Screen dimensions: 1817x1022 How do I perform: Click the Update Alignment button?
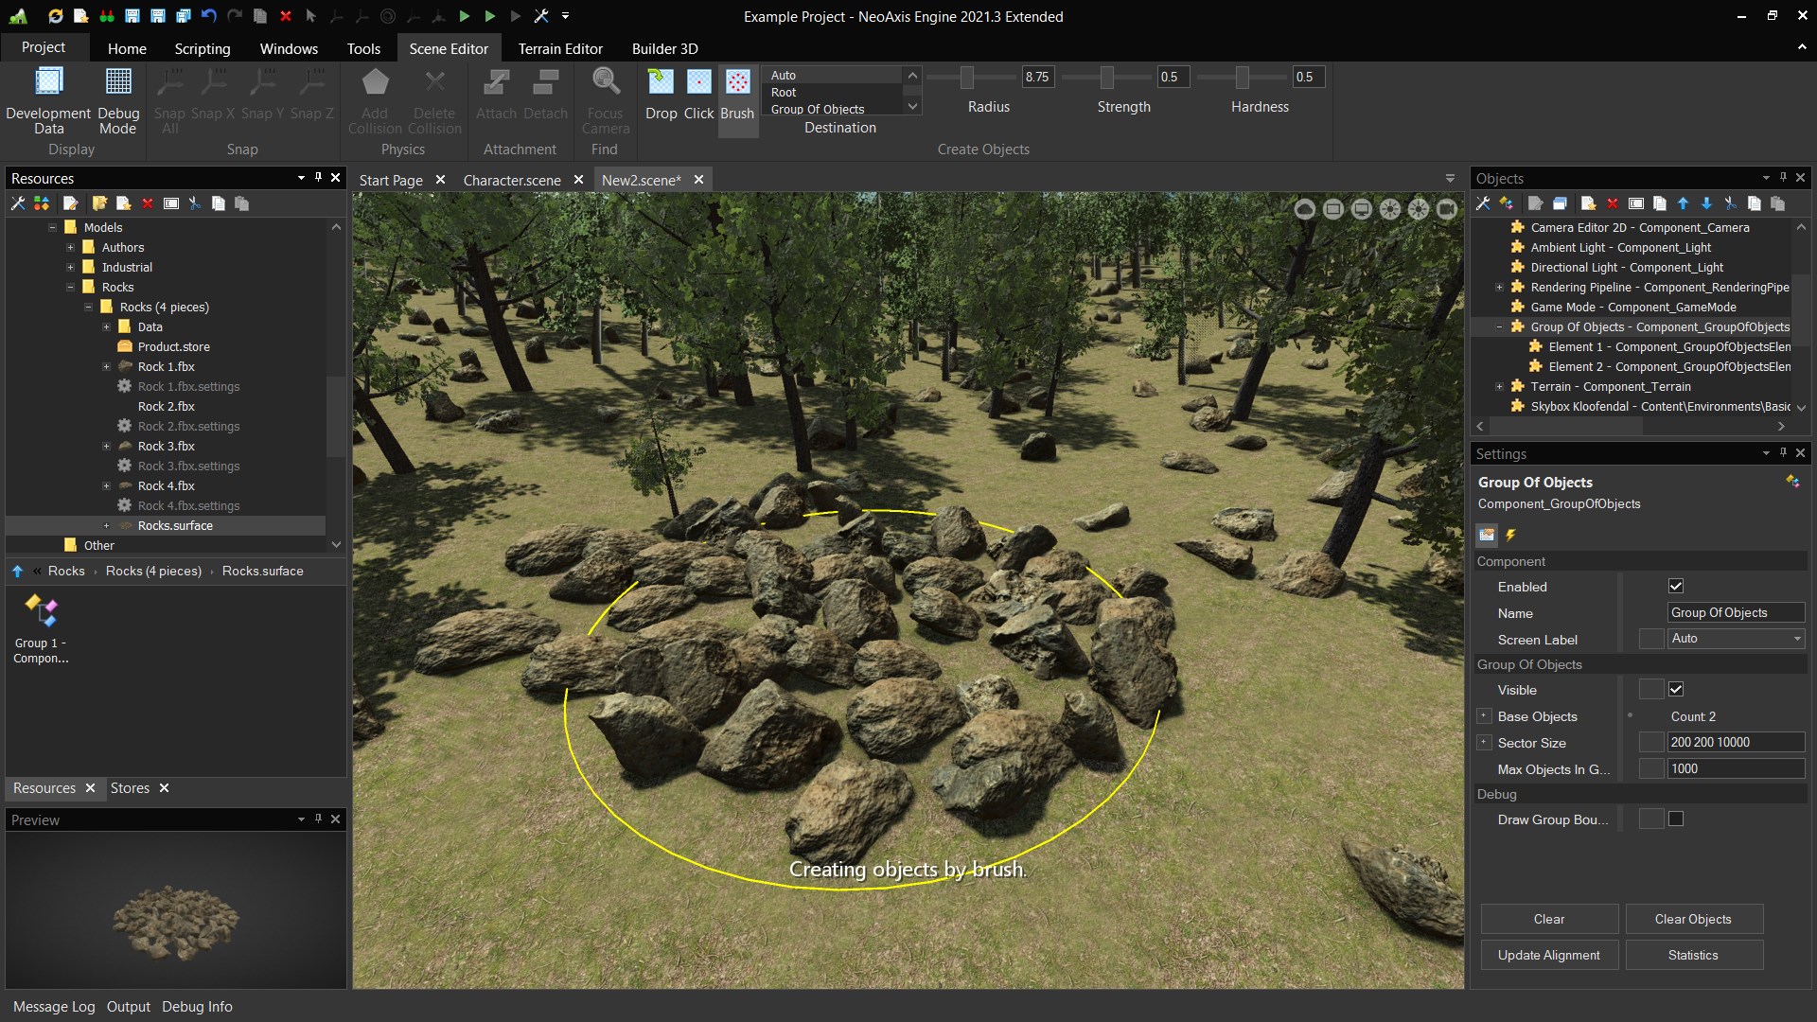pos(1548,955)
